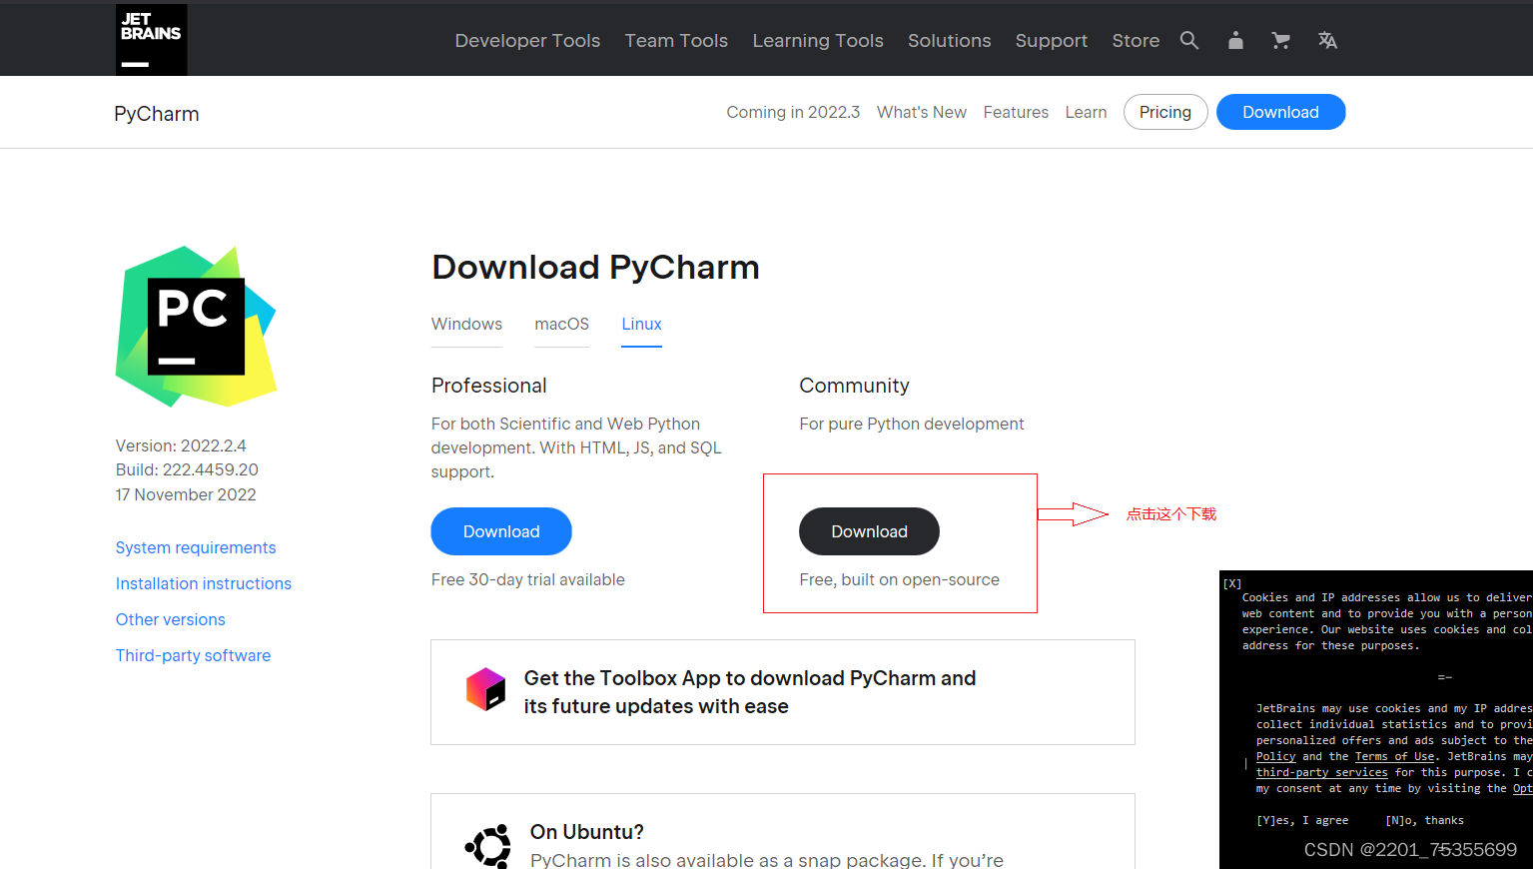Click the Toolbox App icon

[485, 689]
